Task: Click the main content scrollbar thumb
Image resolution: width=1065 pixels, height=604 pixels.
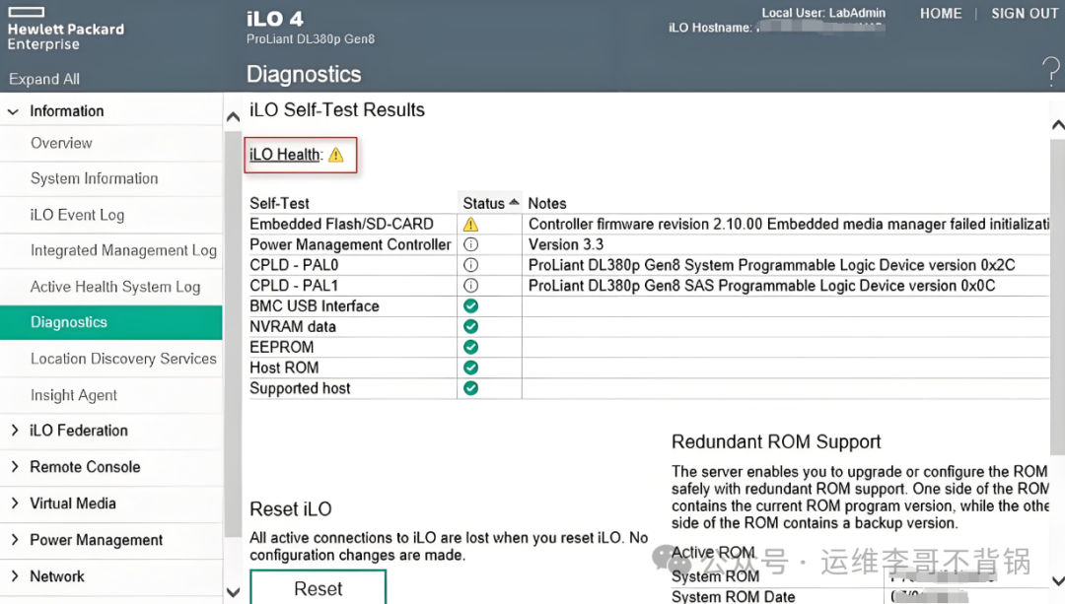Action: [1057, 298]
